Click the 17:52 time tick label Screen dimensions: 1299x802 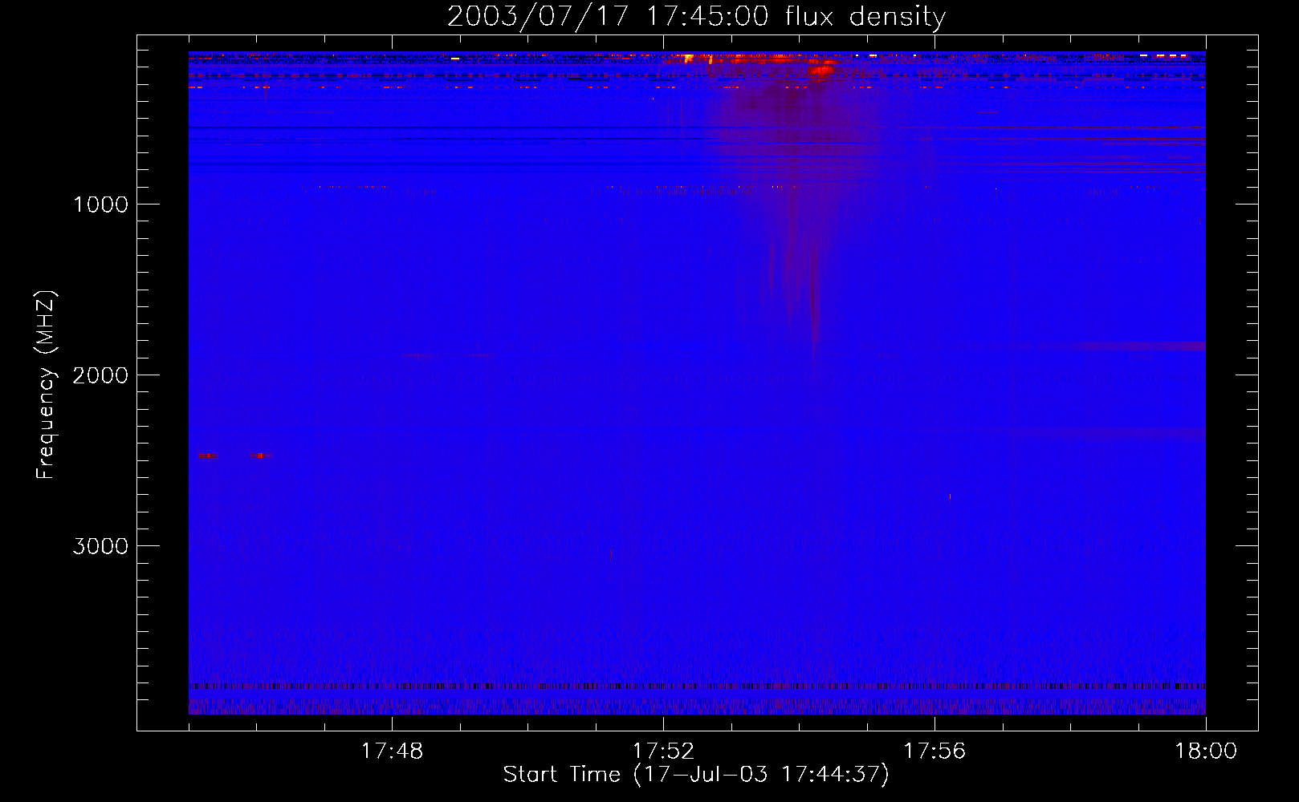[663, 751]
